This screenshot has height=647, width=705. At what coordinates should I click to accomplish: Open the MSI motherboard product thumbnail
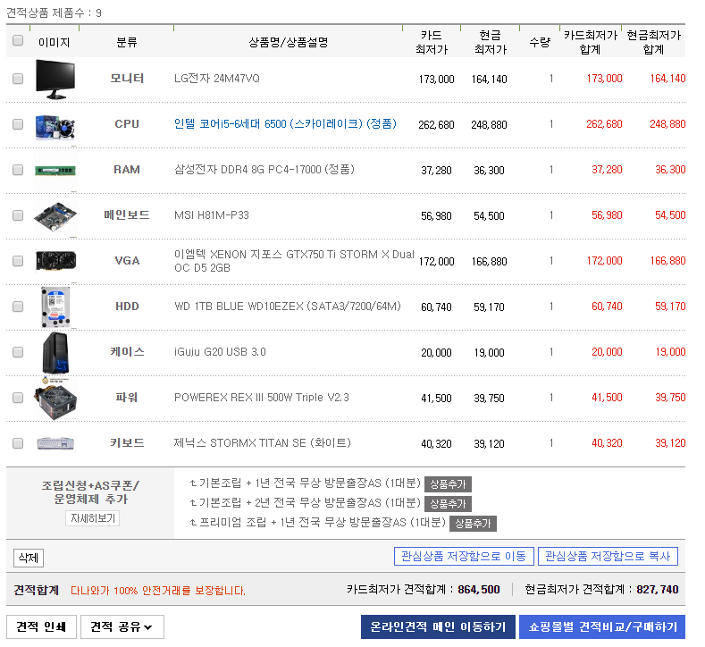click(x=55, y=217)
